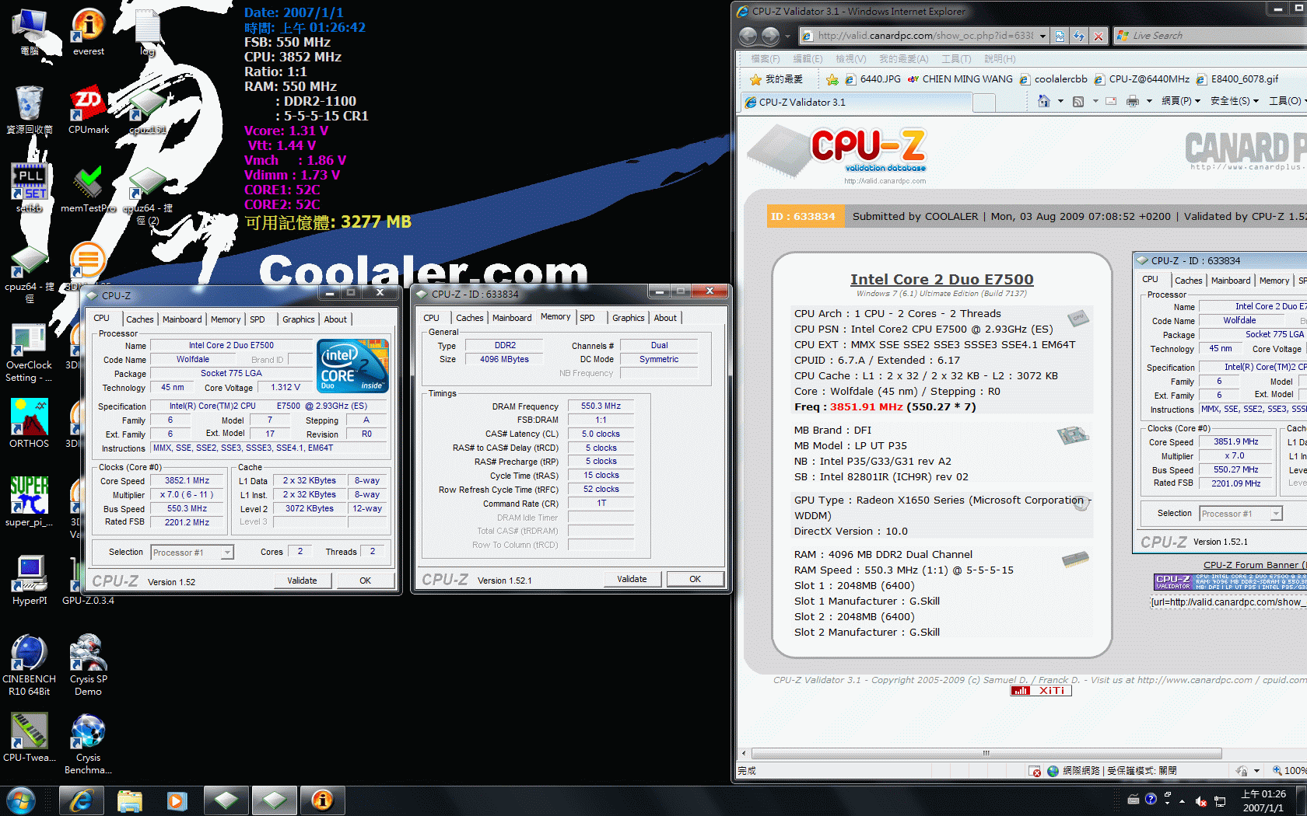
Task: Click the RSS feeds icon in IE
Action: coord(1078,101)
